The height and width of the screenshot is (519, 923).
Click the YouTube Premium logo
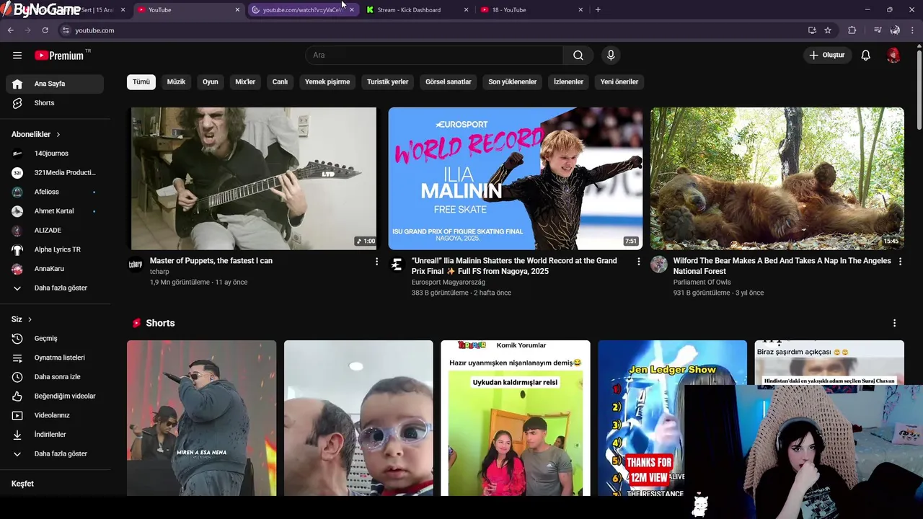61,56
